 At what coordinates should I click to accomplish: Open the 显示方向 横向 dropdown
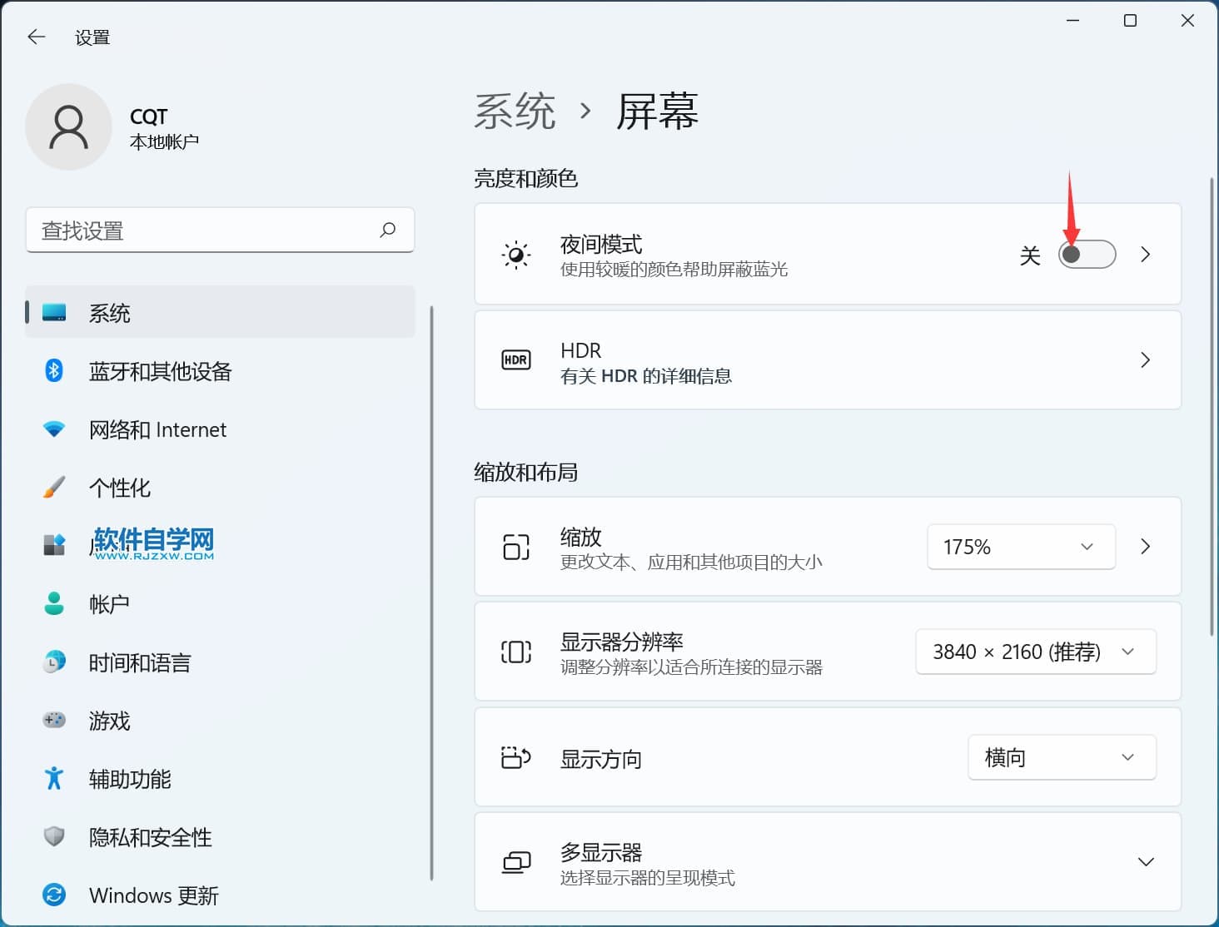[x=1062, y=757]
